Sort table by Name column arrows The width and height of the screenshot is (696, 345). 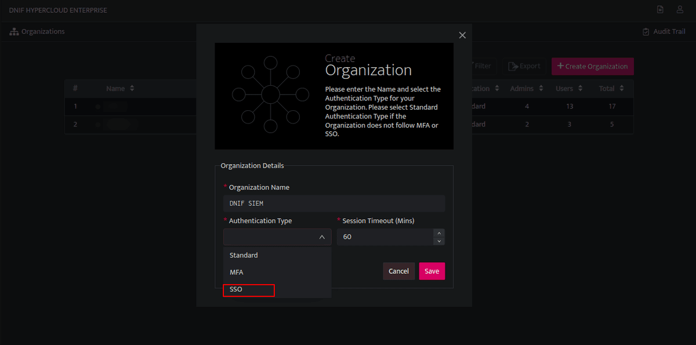pyautogui.click(x=132, y=89)
